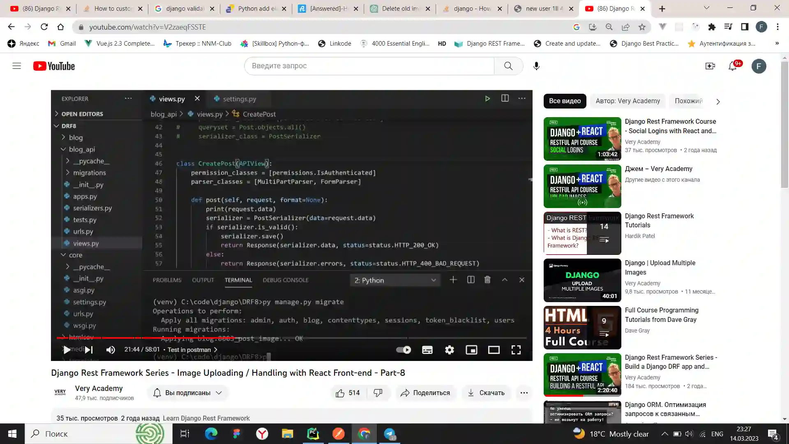789x444 pixels.
Task: Open YouTube notifications bell
Action: (x=732, y=66)
